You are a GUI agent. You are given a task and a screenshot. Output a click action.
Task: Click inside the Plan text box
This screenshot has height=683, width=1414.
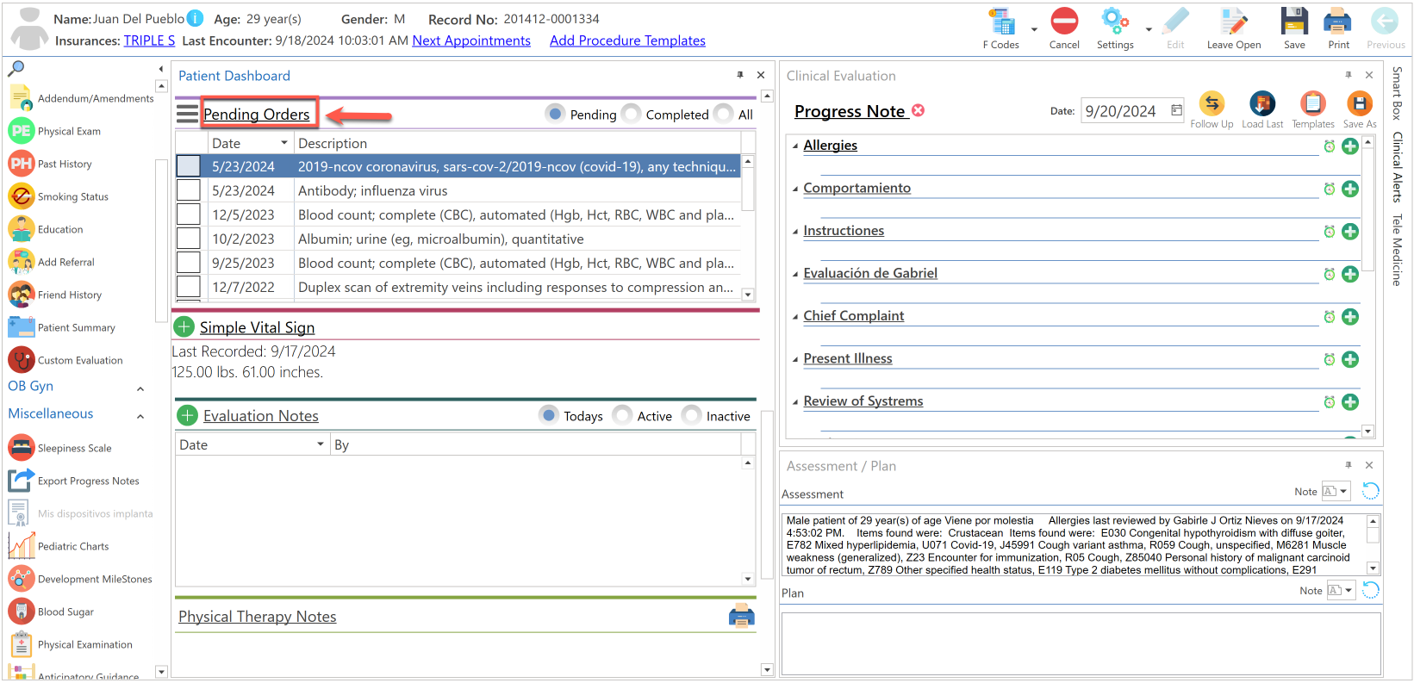[1081, 643]
